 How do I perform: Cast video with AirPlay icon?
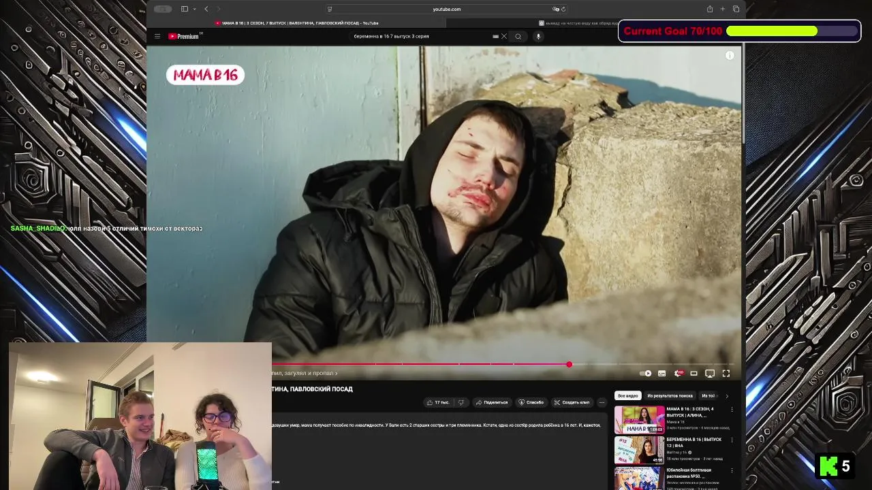point(710,373)
